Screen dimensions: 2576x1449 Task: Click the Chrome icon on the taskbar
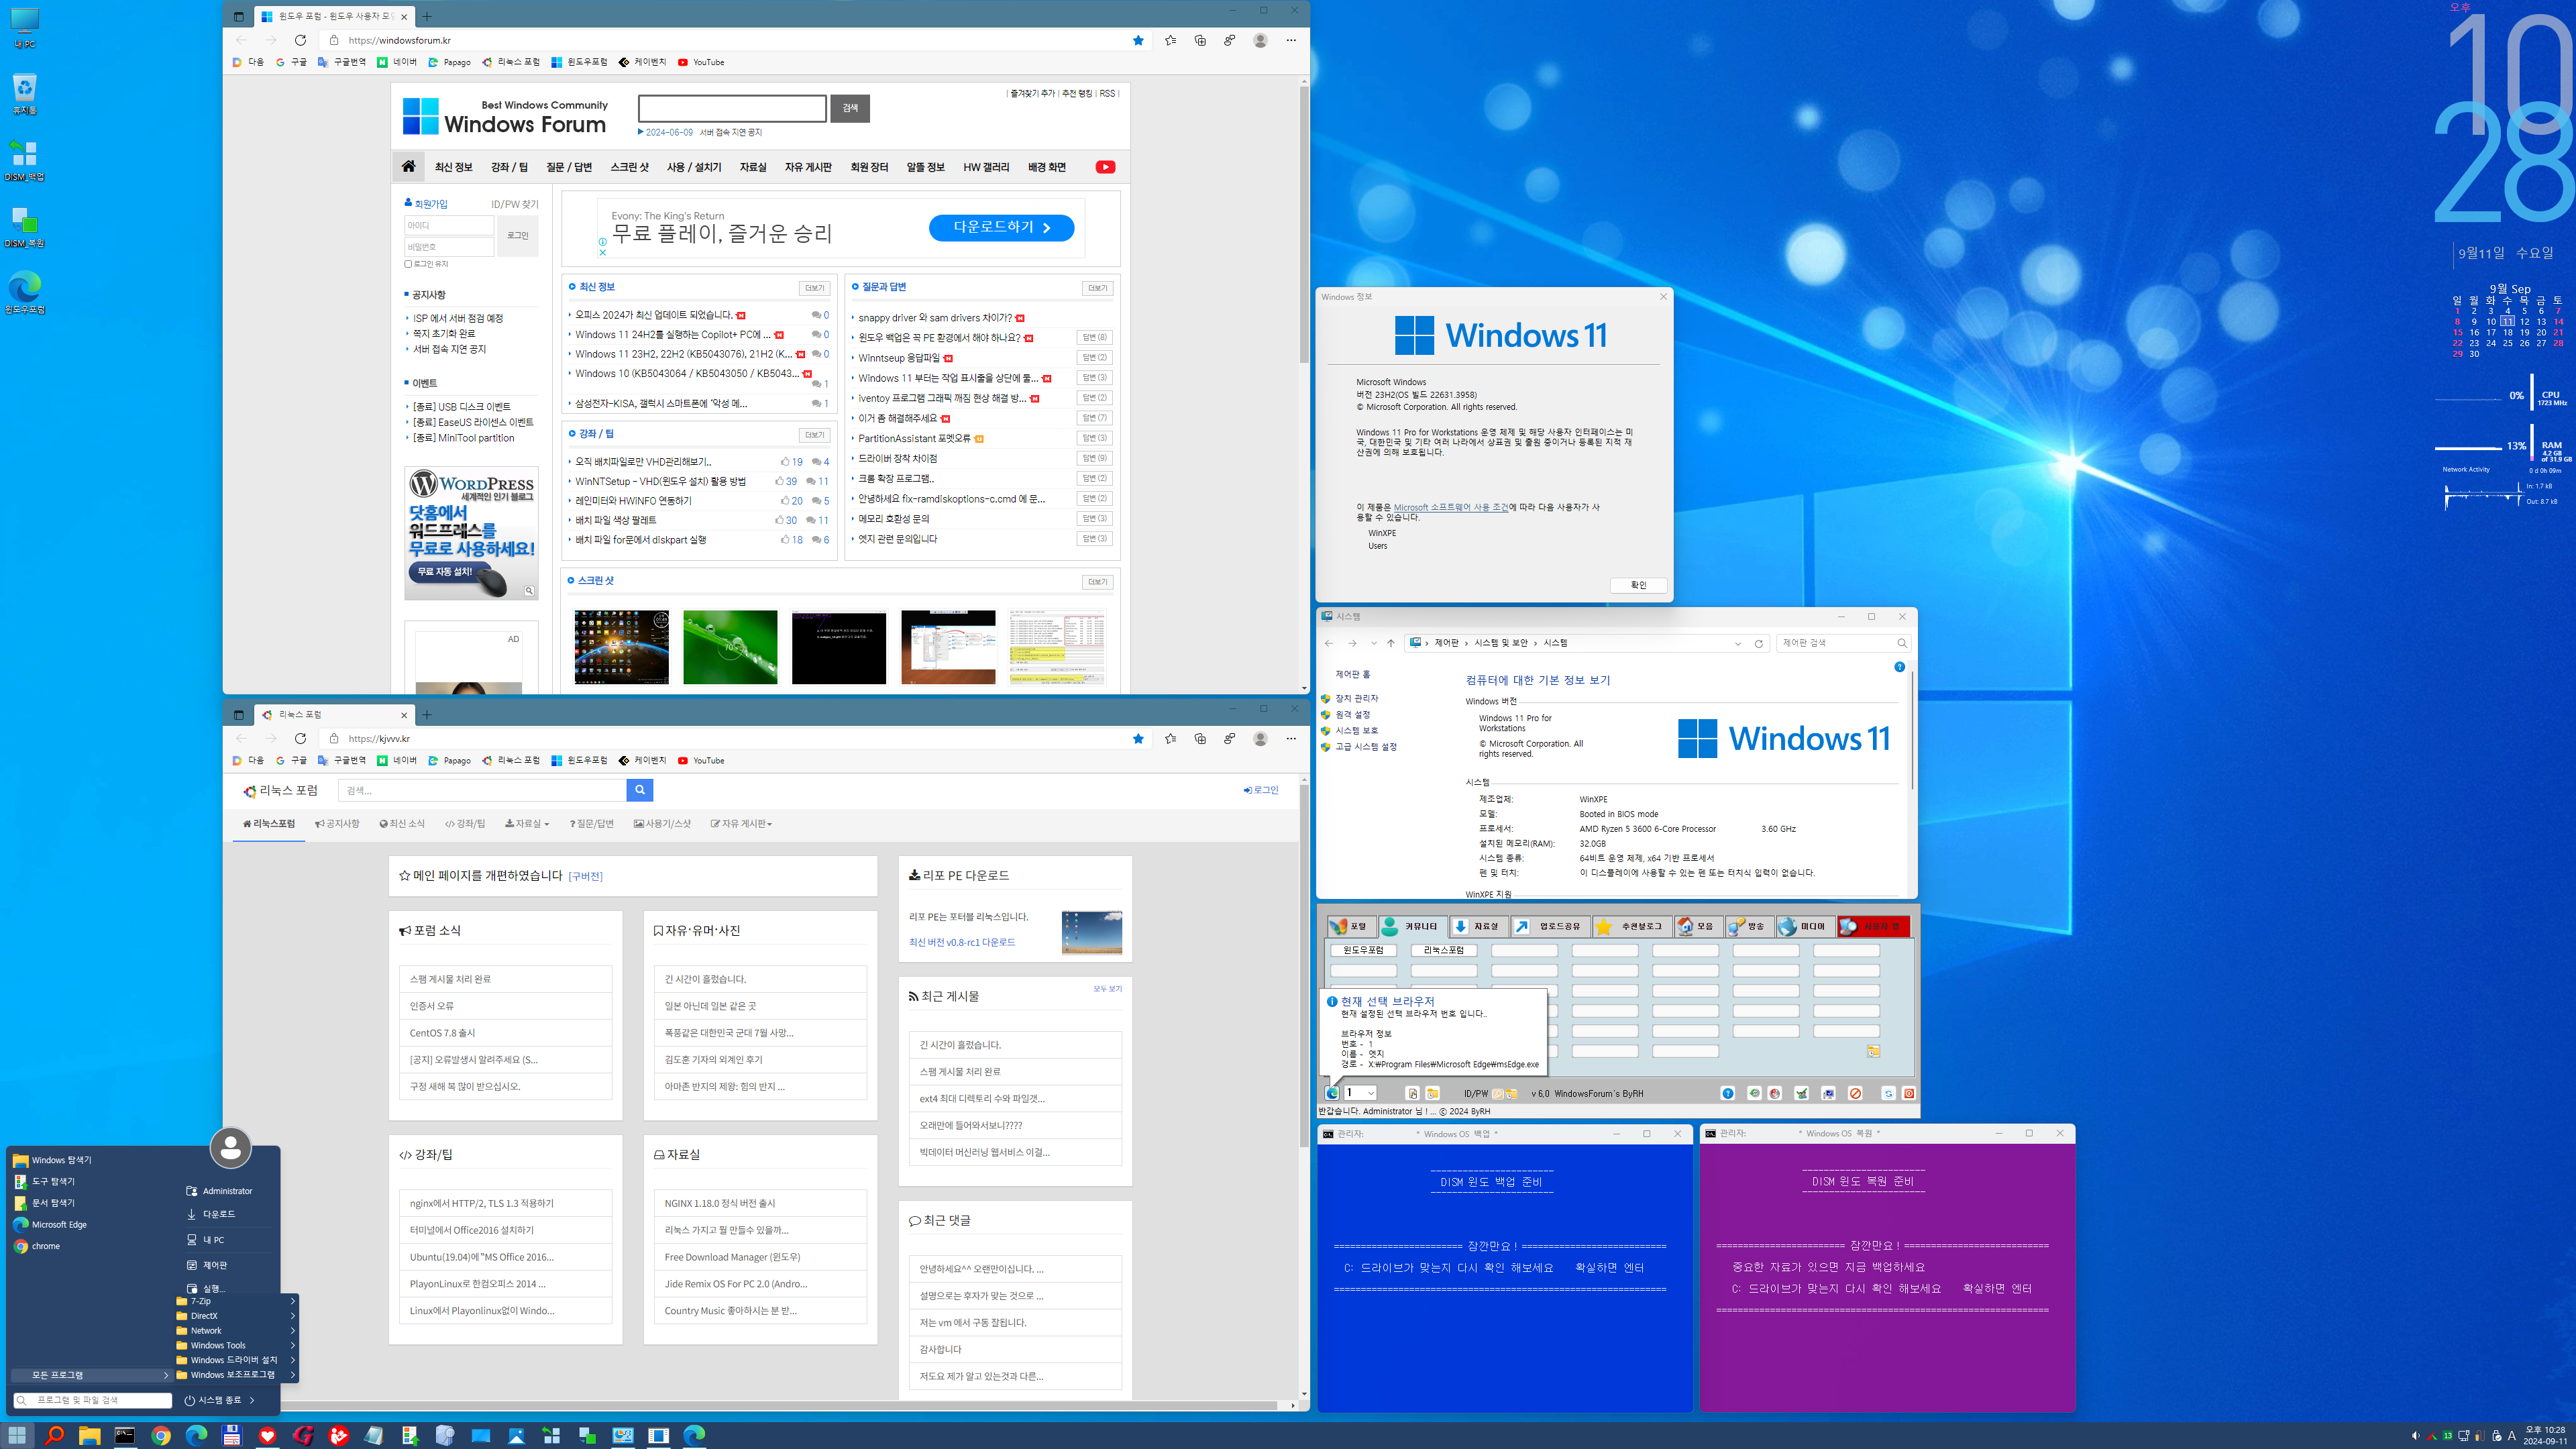(161, 1436)
